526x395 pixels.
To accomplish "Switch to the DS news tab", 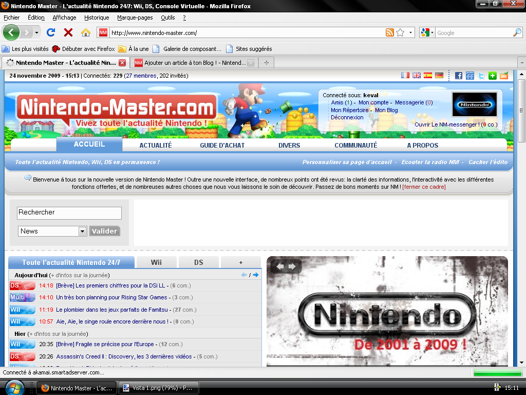I will (199, 262).
